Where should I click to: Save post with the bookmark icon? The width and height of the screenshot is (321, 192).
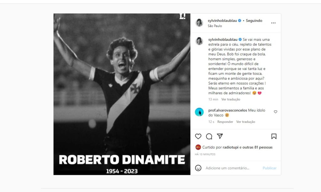coord(274,136)
